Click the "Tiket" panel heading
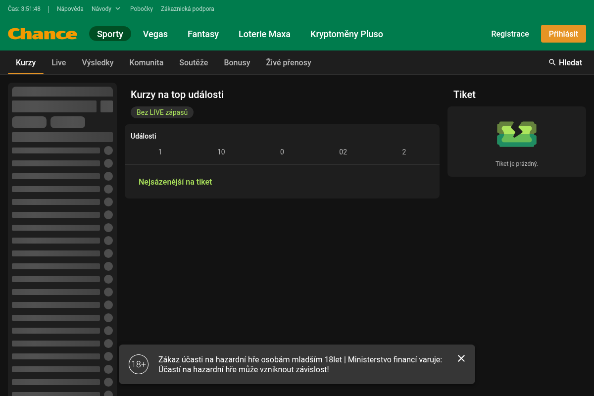The image size is (594, 396). 464,95
